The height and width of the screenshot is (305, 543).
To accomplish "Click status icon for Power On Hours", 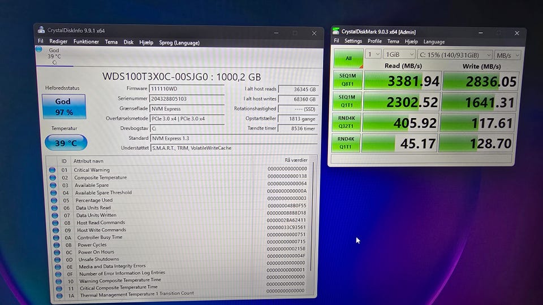I will tap(57, 252).
